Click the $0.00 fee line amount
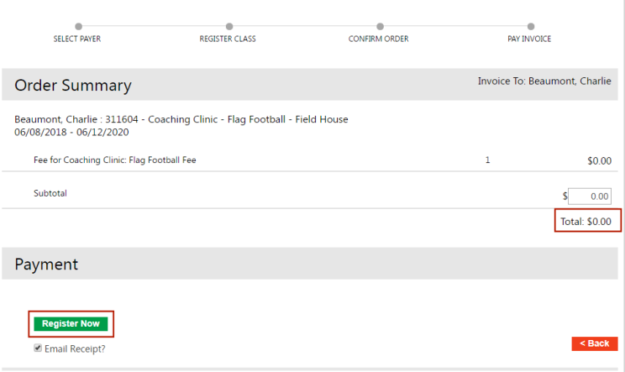The width and height of the screenshot is (625, 372). click(599, 160)
